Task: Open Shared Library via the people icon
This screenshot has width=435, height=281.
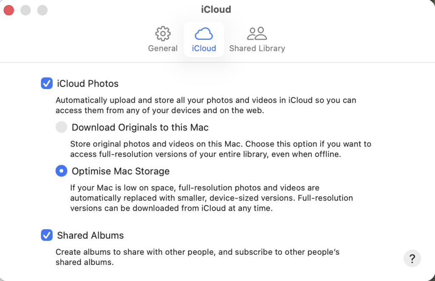Action: 257,33
